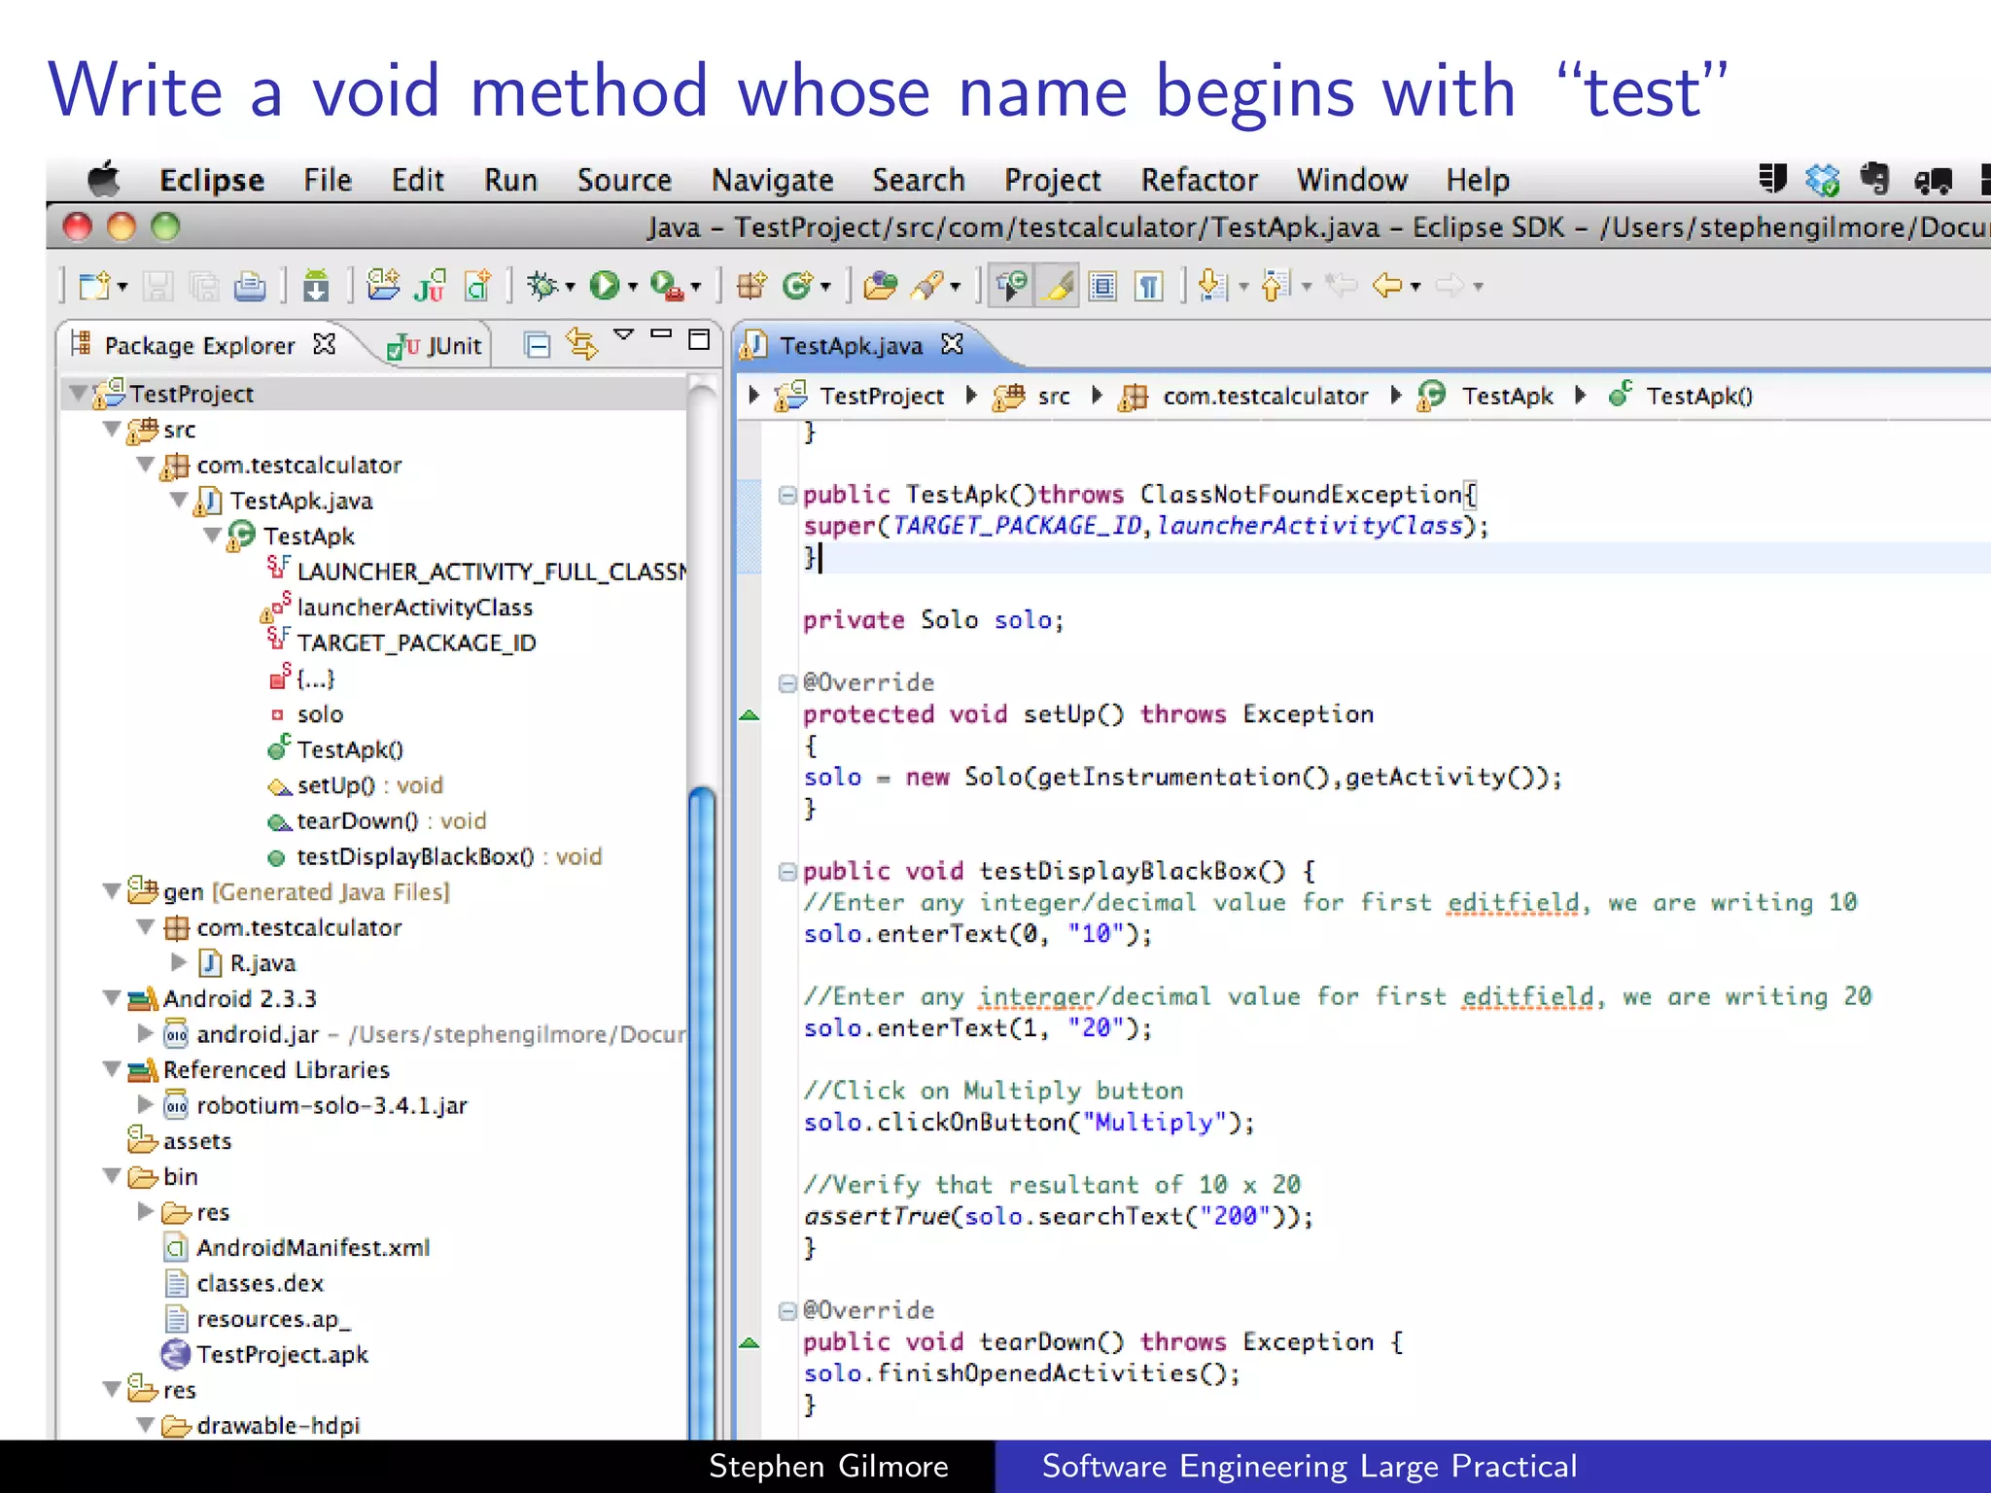Screen dimensions: 1991x1493
Task: Click the Previous Annotation toolbar icon
Action: point(1275,286)
